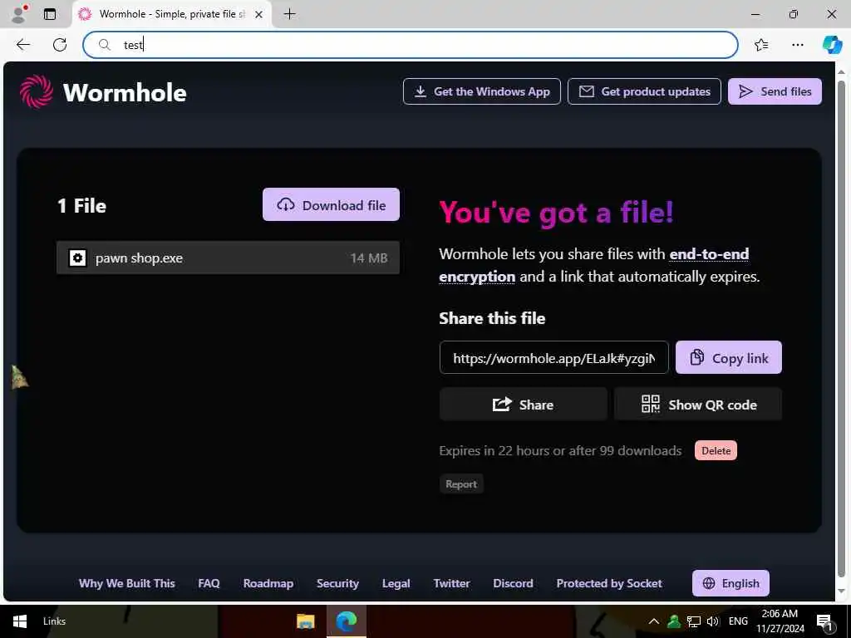
Task: Click the network tray icon
Action: pyautogui.click(x=694, y=621)
